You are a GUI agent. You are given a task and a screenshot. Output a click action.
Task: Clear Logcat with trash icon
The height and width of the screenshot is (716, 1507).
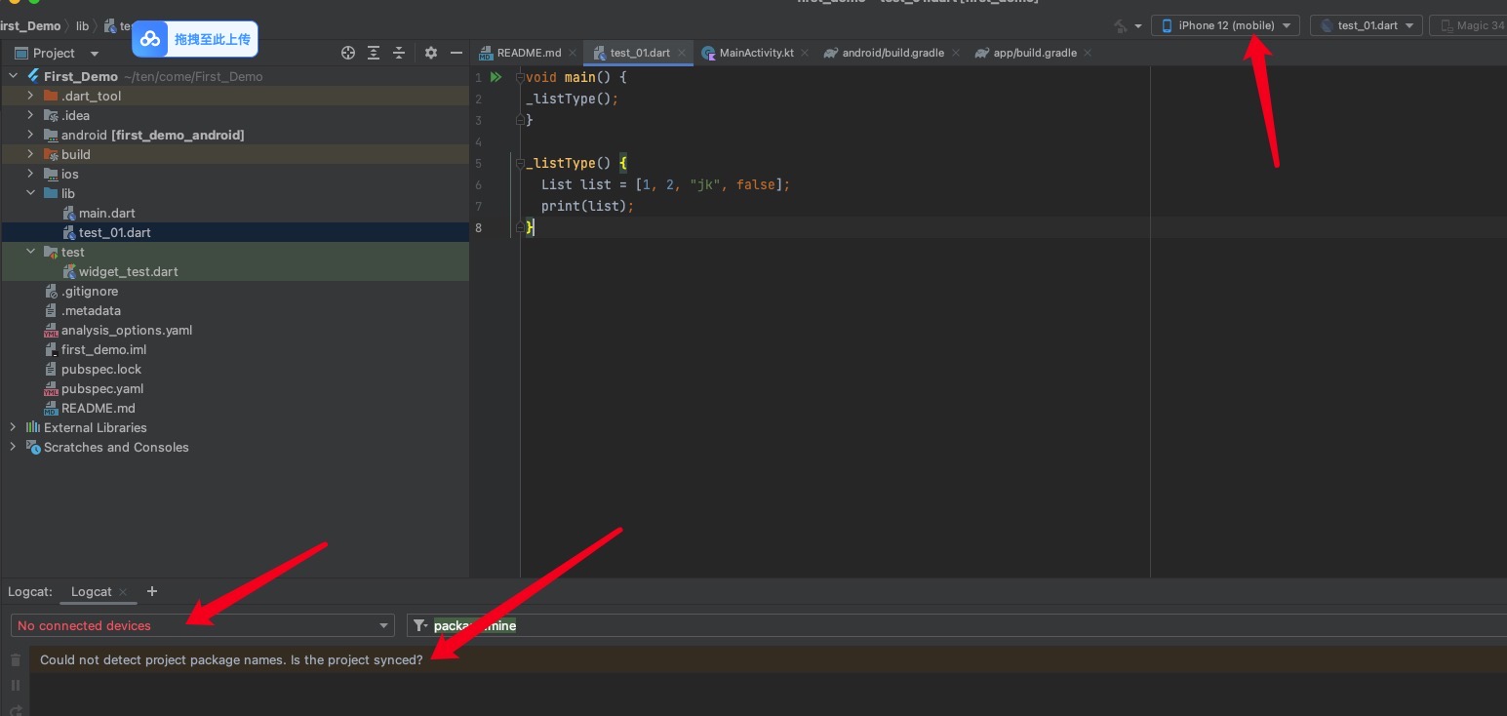[15, 660]
